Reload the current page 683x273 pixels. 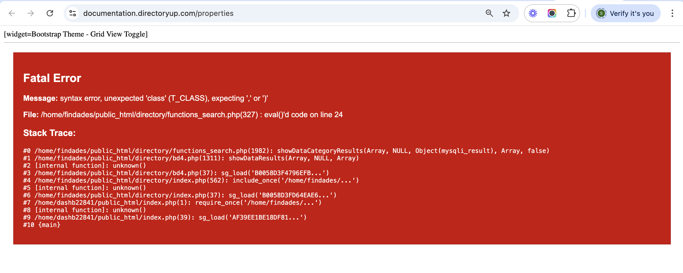(50, 13)
